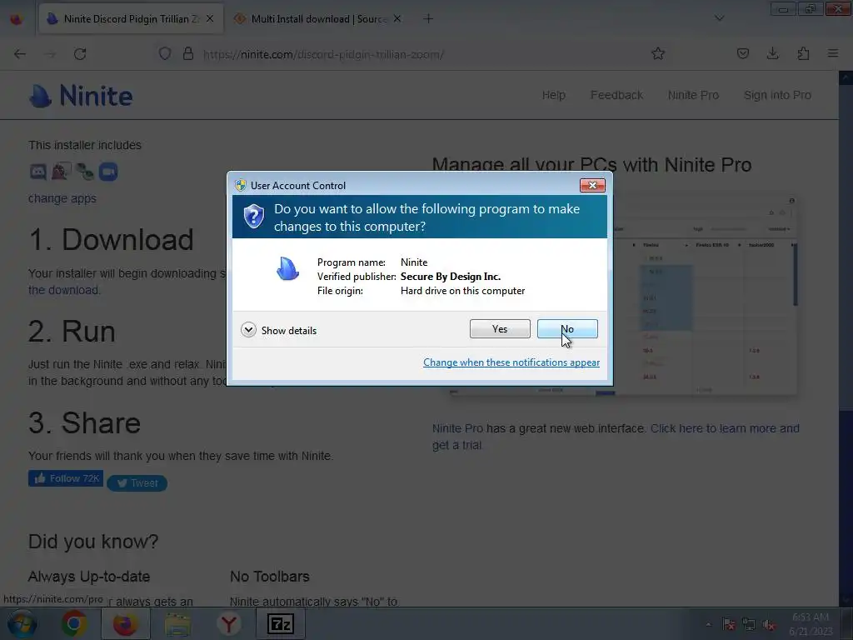Image resolution: width=853 pixels, height=640 pixels.
Task: Go forward in Firefox
Action: pyautogui.click(x=50, y=54)
